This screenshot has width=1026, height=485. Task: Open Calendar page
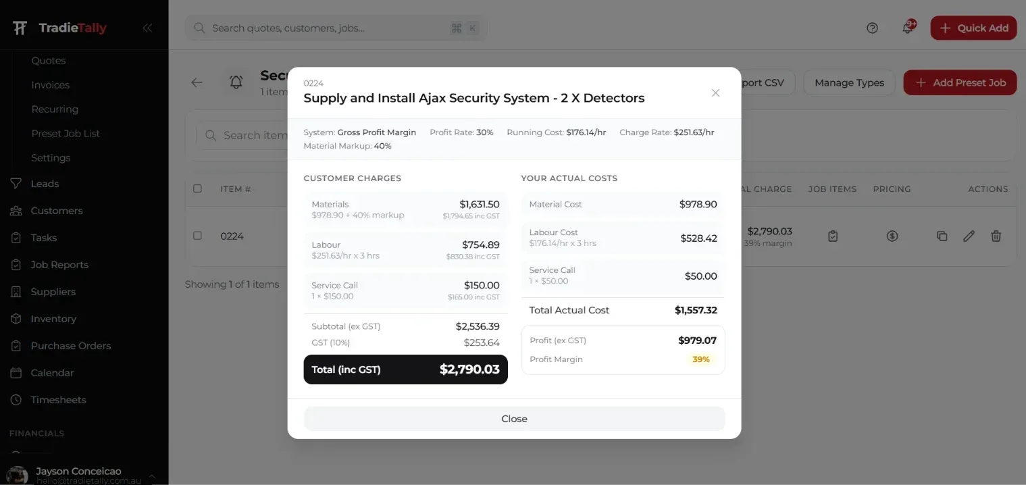52,372
